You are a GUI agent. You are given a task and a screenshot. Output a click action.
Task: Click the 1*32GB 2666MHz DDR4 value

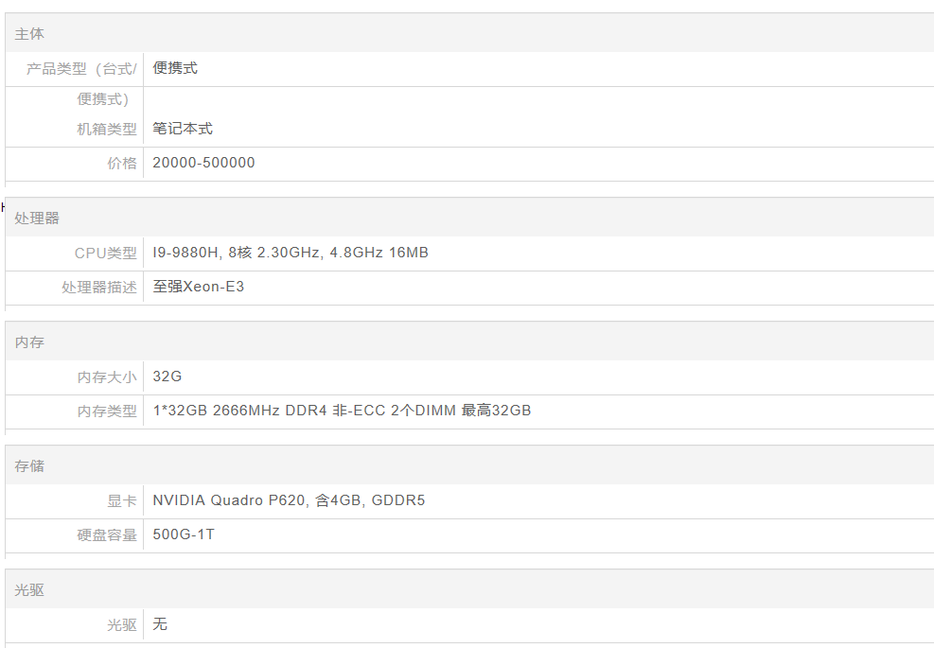coord(342,411)
